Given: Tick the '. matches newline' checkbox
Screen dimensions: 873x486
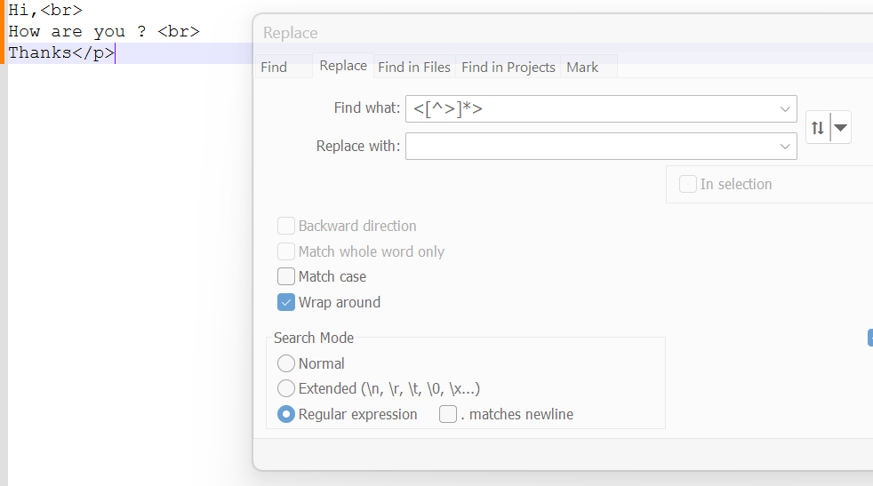Looking at the screenshot, I should point(448,415).
